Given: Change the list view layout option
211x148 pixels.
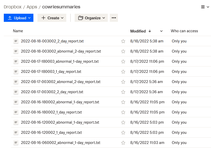Looking at the screenshot, I should tap(205, 7).
